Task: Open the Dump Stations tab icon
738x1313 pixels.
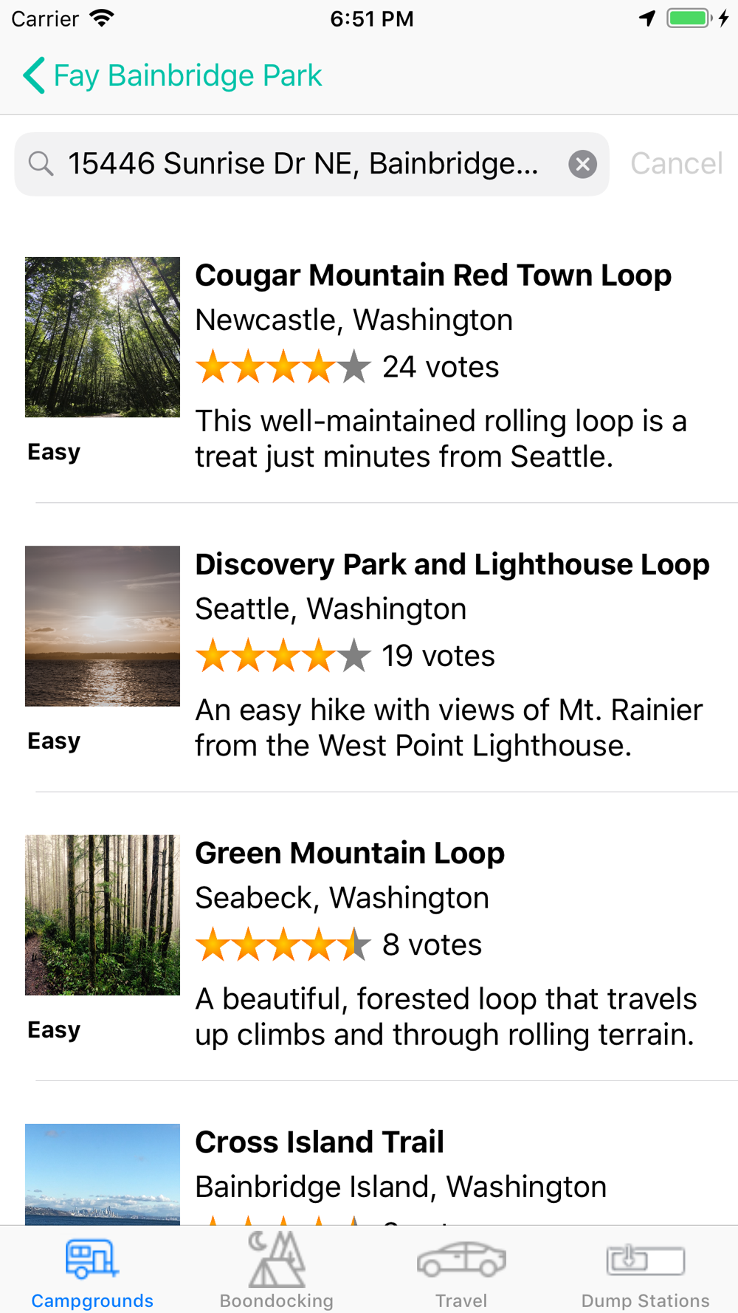Action: click(646, 1260)
